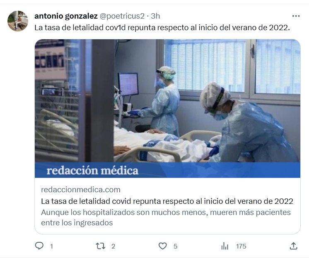Click the redacción médica banner logo

[92, 170]
